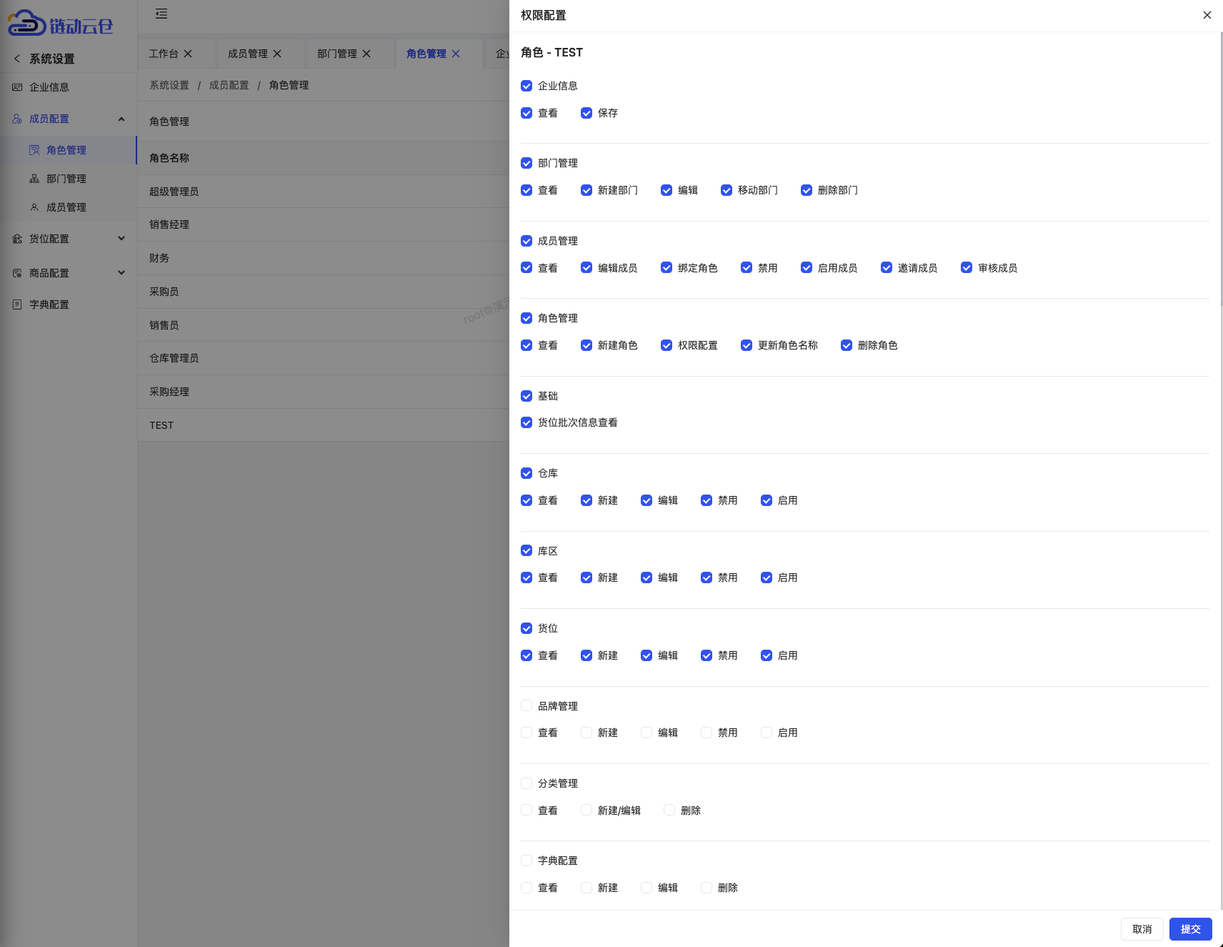Collapse the 成员配置 sidebar menu
Image resolution: width=1223 pixels, height=947 pixels.
coord(121,119)
